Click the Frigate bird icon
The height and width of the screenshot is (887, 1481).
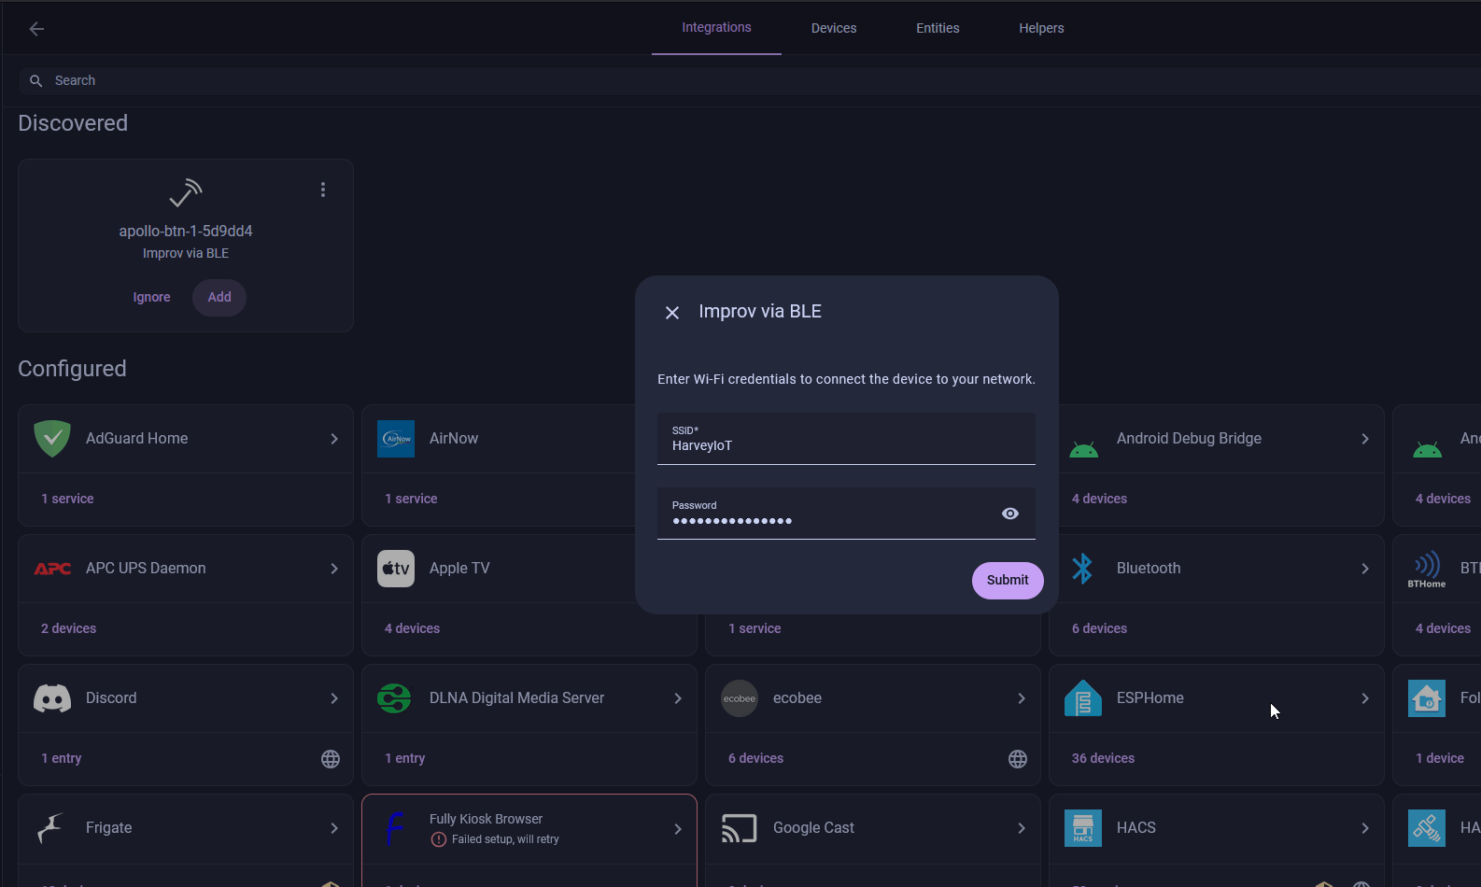tap(50, 828)
